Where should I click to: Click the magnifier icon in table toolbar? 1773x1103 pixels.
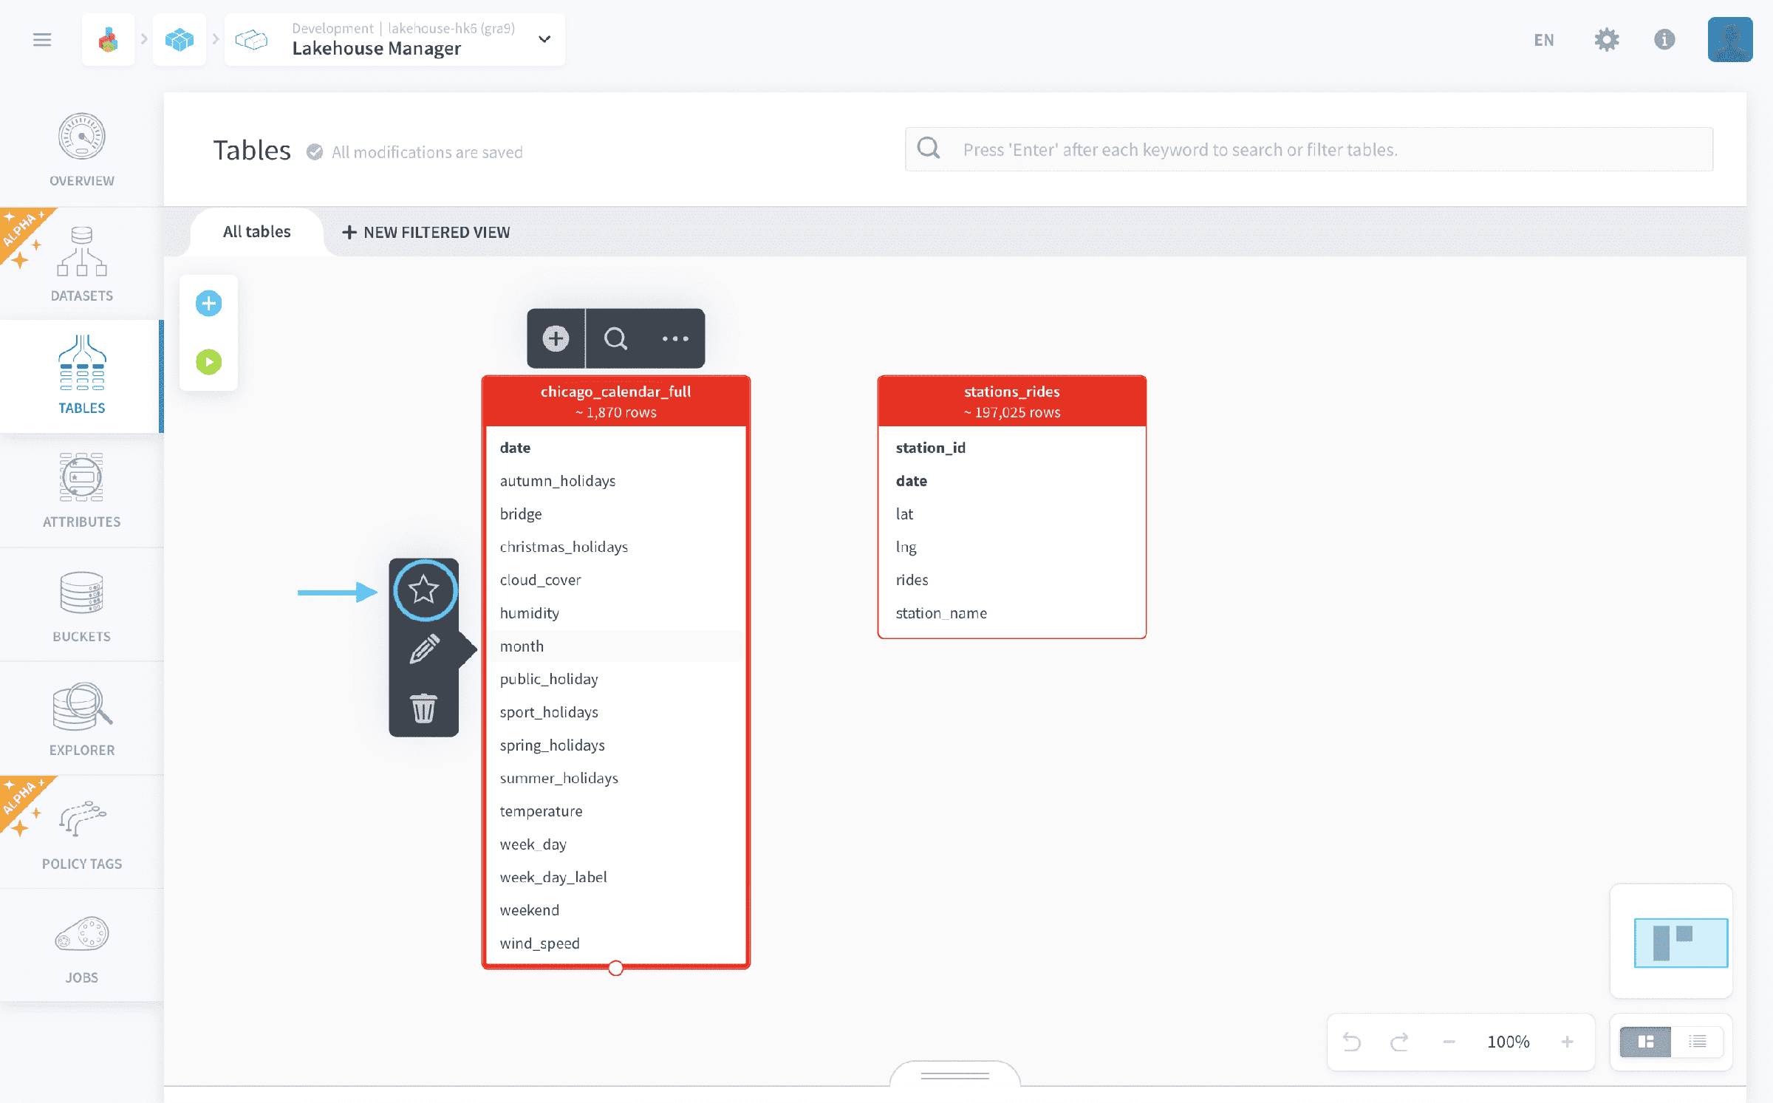click(615, 338)
